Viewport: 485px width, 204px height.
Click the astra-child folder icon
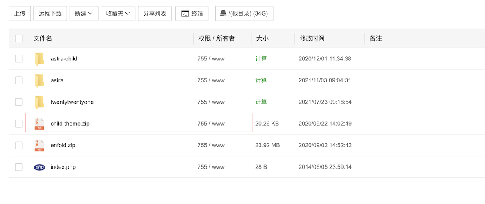(39, 59)
